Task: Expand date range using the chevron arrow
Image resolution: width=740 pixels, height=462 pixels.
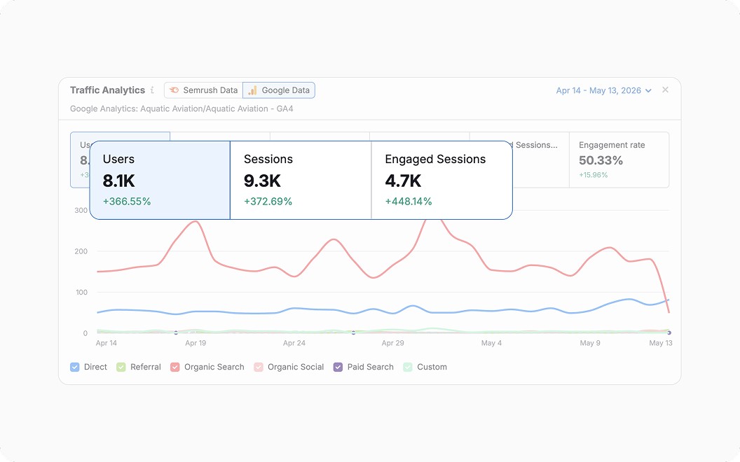Action: pos(648,90)
